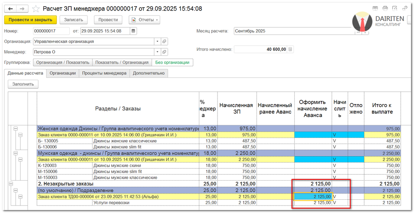Click the Петрова О manager field
Viewport: 414px width, 213px height.
pyautogui.click(x=94, y=52)
